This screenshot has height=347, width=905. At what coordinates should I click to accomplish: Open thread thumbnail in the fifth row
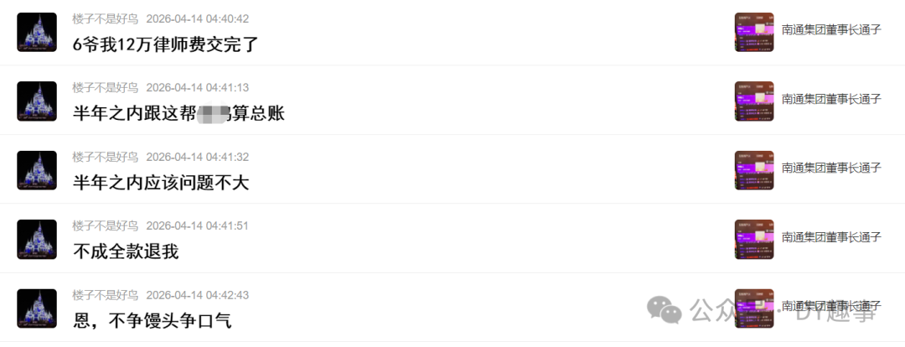pos(754,308)
